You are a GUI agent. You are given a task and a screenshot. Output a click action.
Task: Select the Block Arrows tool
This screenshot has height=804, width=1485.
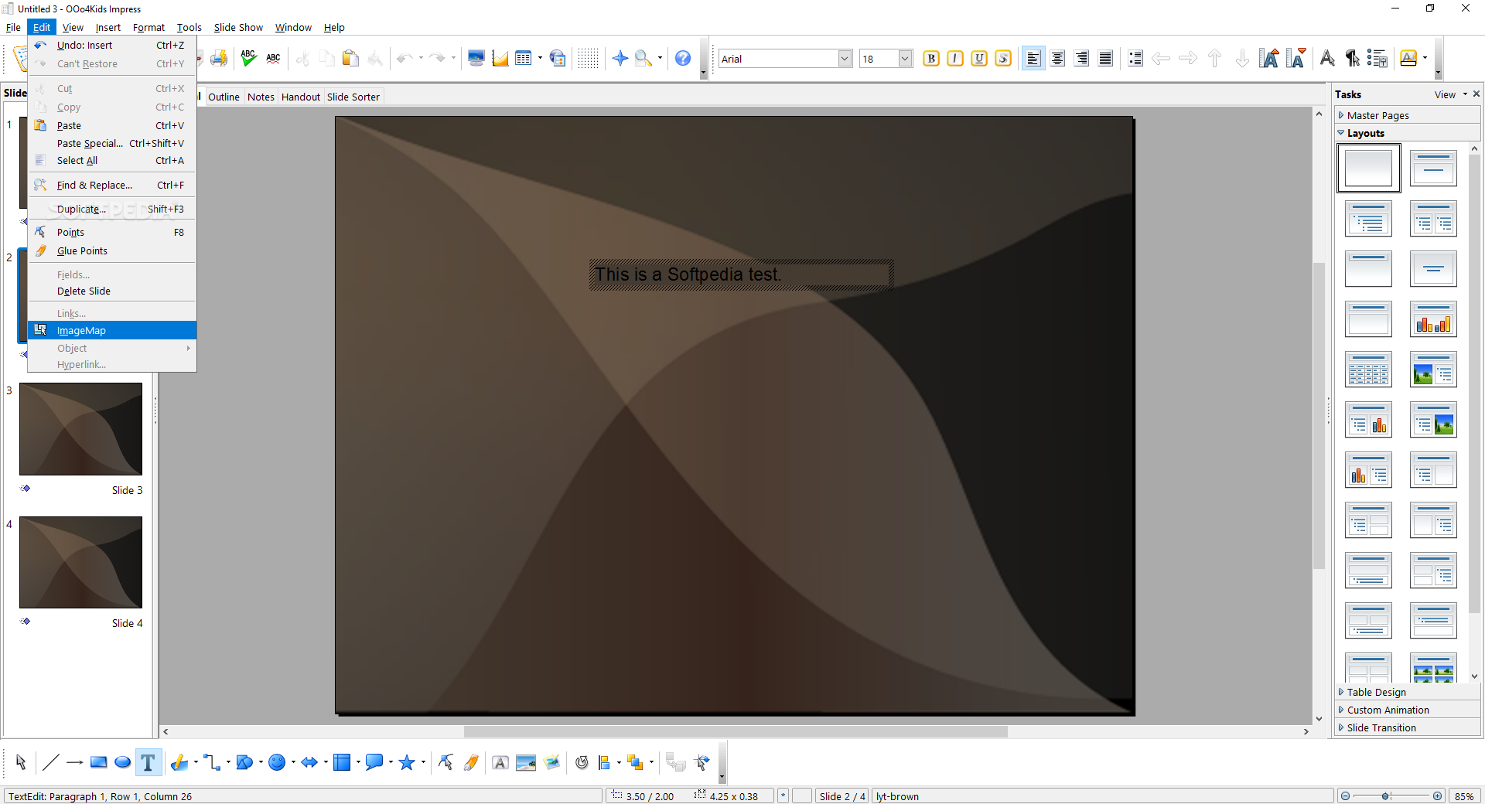(309, 763)
